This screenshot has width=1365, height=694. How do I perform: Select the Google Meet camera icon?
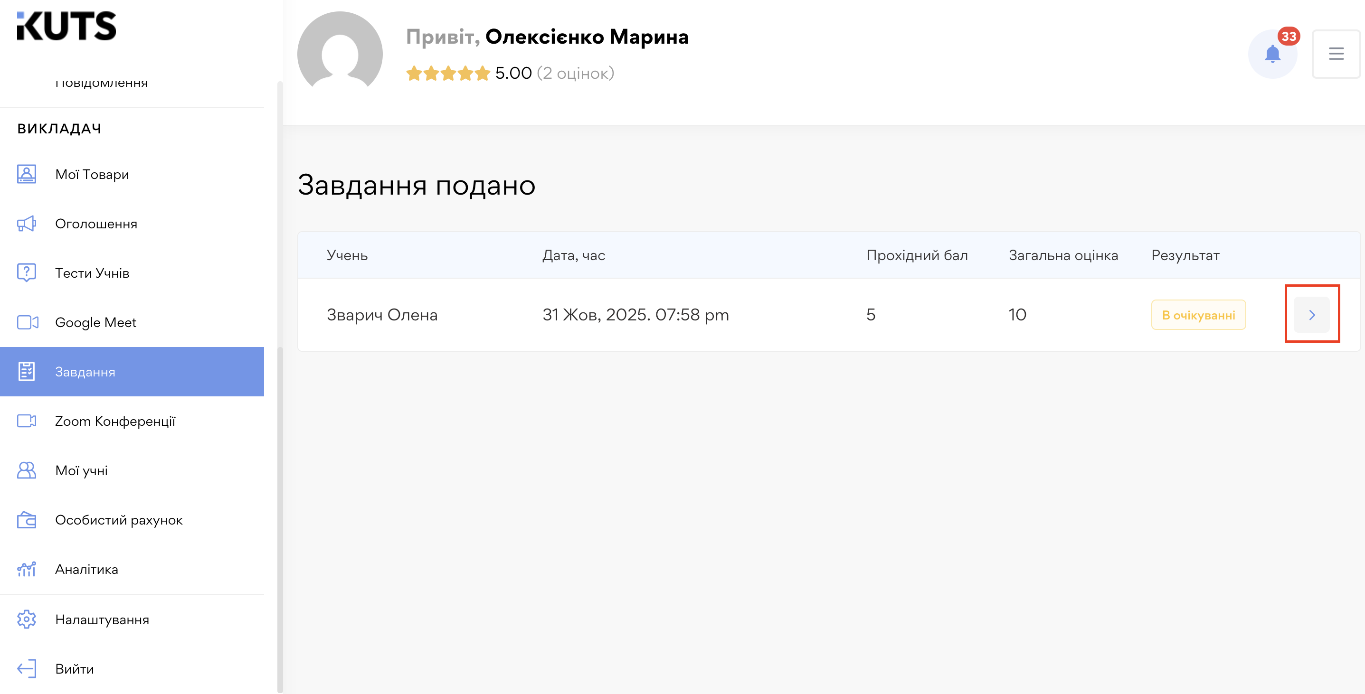click(26, 322)
